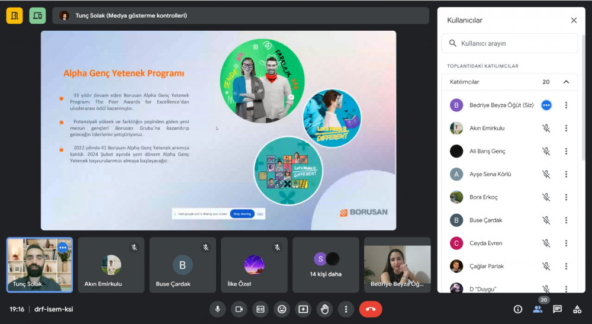Close the Kullanıcılar panel
Image resolution: width=592 pixels, height=324 pixels.
574,20
